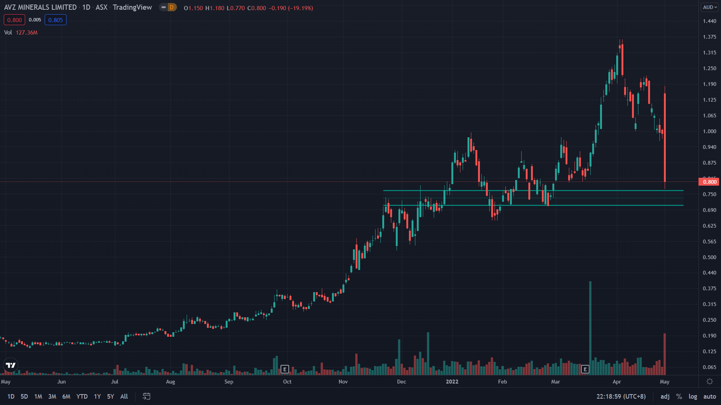Viewport: 721px width, 405px height.
Task: Toggle adjusted data with adj
Action: pyautogui.click(x=665, y=396)
